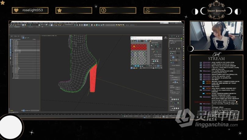Click the Unlink Selection toolbar icon
This screenshot has height=140, width=247.
point(13,25)
